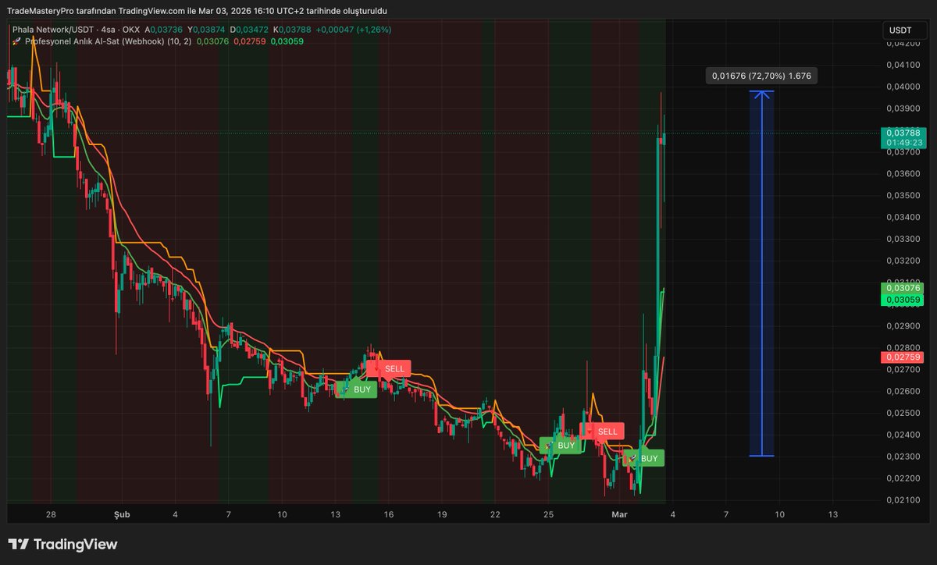The width and height of the screenshot is (937, 565).
Task: Click the legend value 0,03059
Action: click(x=287, y=41)
